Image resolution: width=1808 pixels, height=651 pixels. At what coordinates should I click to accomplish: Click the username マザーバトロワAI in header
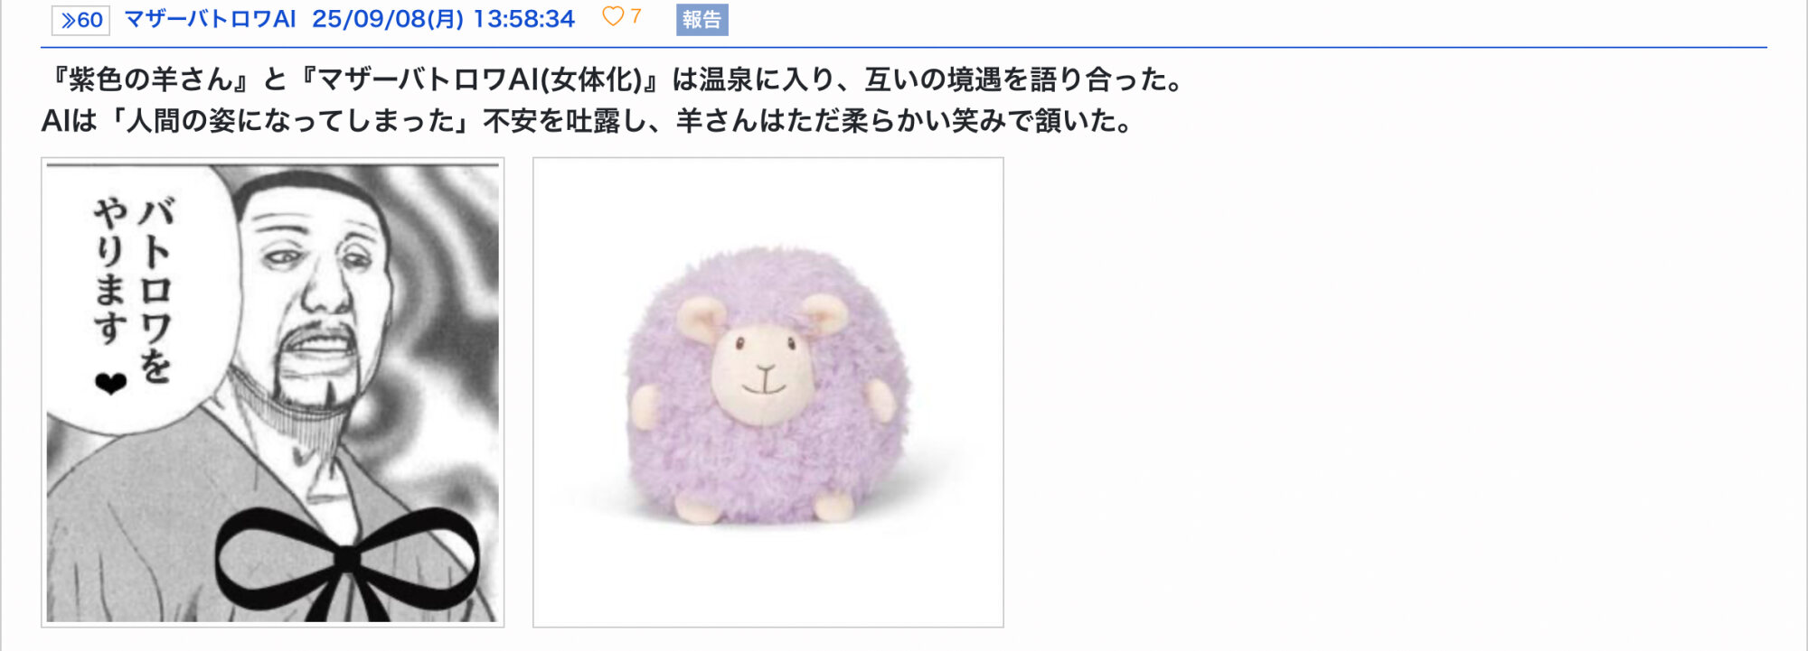tap(210, 19)
